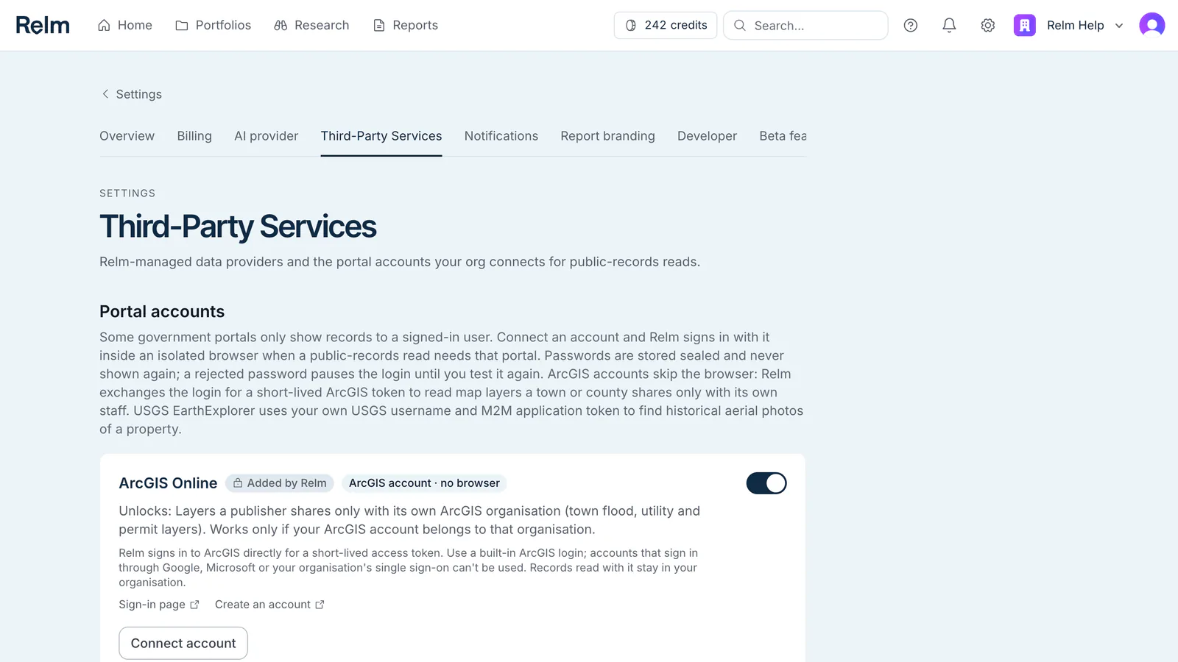Image resolution: width=1178 pixels, height=662 pixels.
Task: Go to Home in top navigation
Action: [x=125, y=25]
